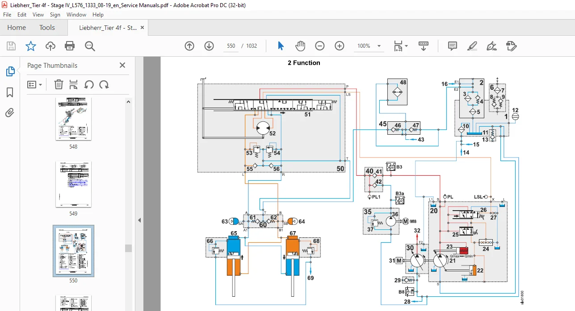Open the thumbnail options dropdown menu
575x311 pixels.
click(35, 84)
